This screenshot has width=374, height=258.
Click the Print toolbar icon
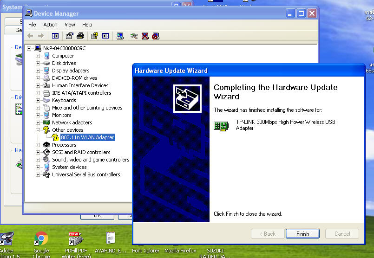click(x=80, y=36)
